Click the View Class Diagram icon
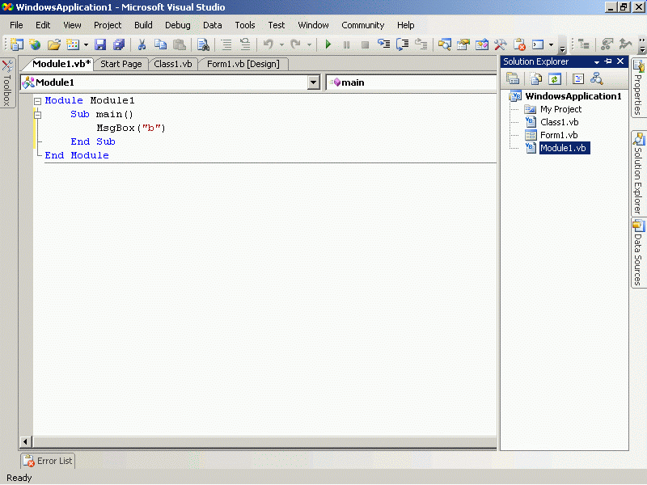The image size is (647, 485). 597,78
